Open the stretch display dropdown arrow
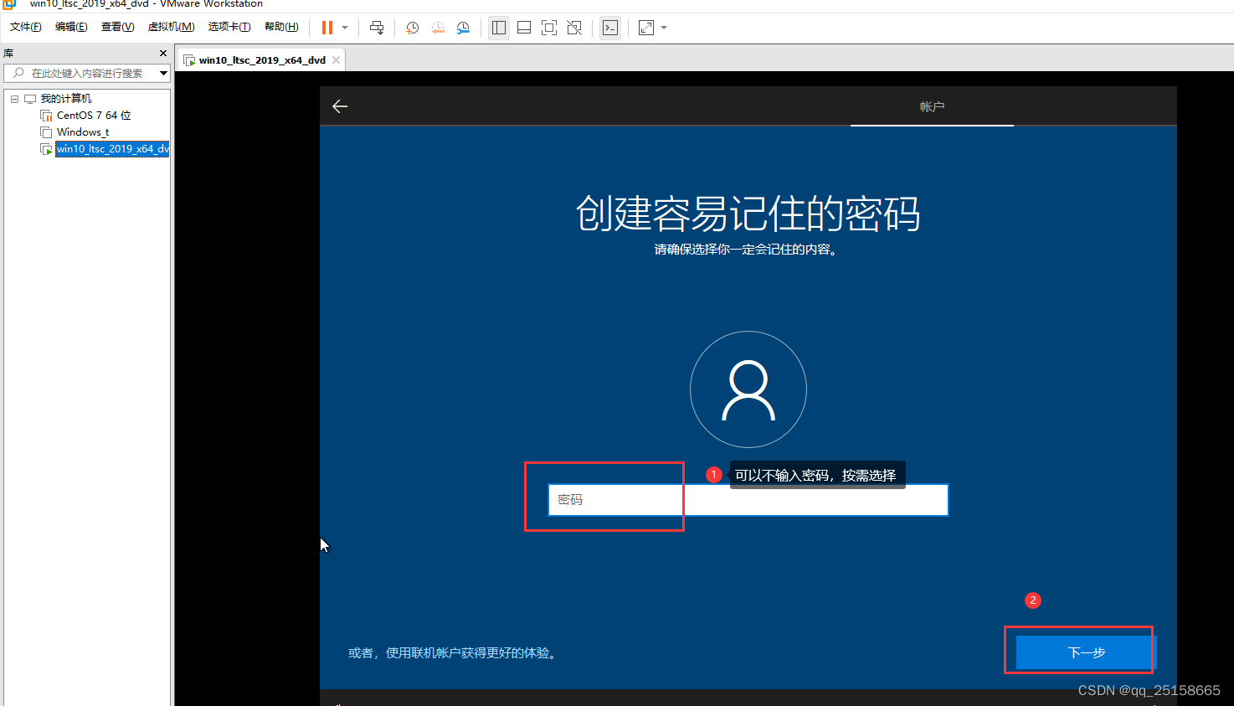This screenshot has height=706, width=1234. 664,28
